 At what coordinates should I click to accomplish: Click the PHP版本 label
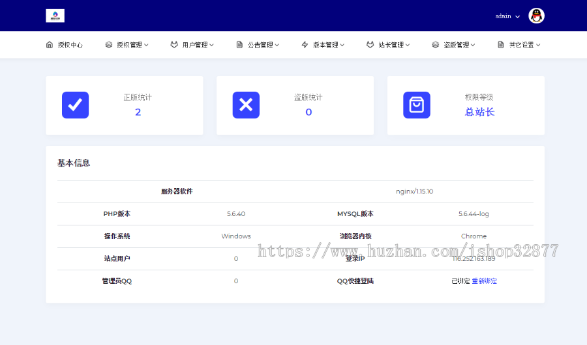coord(117,214)
